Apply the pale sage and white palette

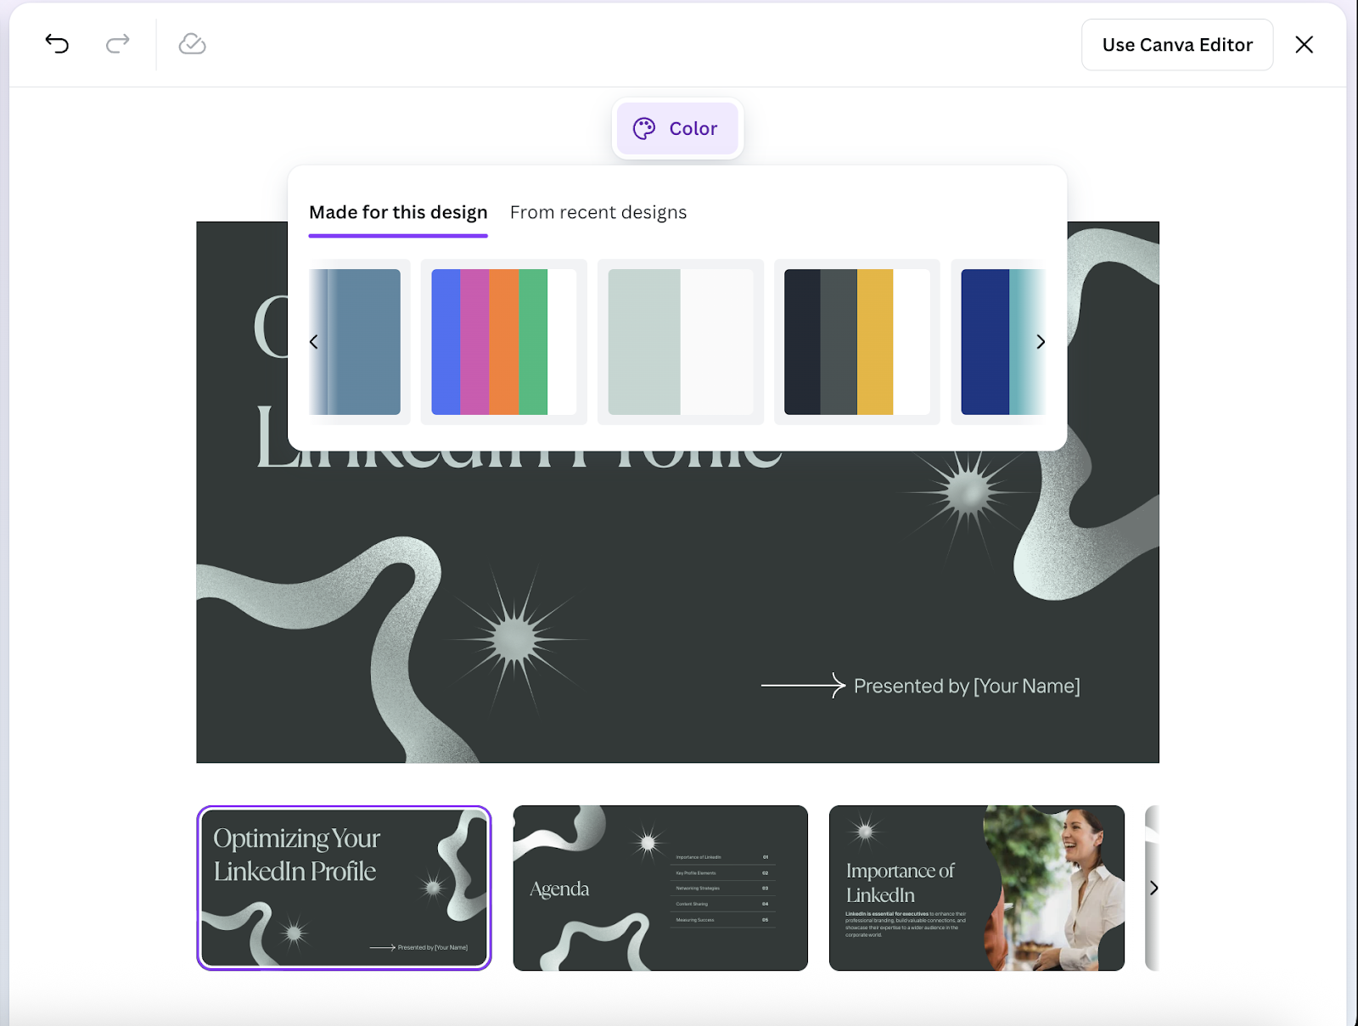coord(681,342)
